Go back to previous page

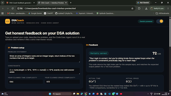(3, 8)
